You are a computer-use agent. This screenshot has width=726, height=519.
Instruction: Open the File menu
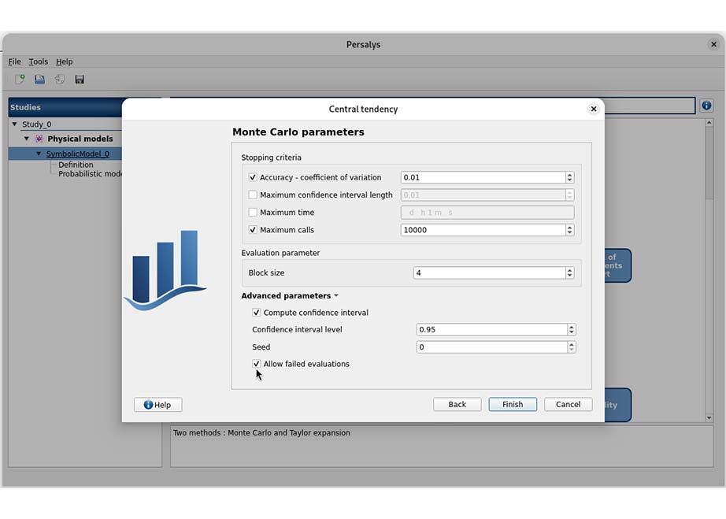click(x=15, y=61)
